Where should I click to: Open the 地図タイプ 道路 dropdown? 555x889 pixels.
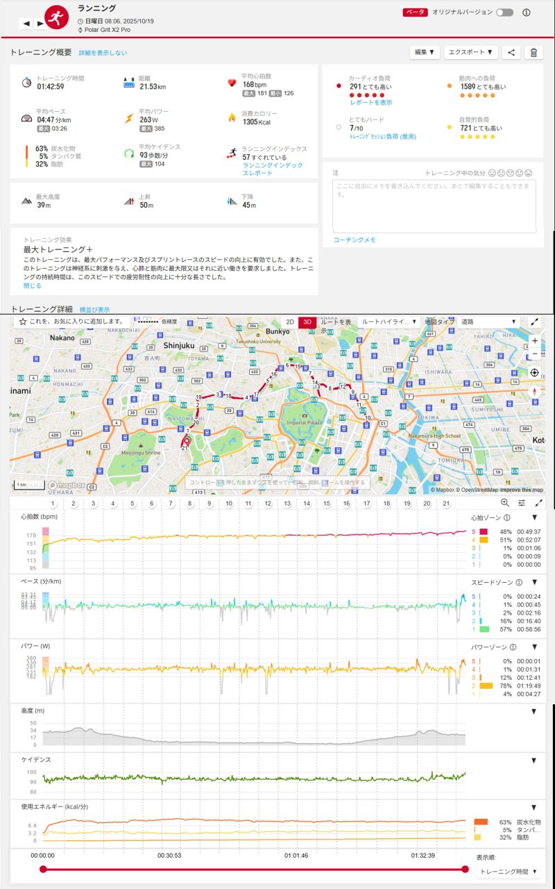point(489,322)
